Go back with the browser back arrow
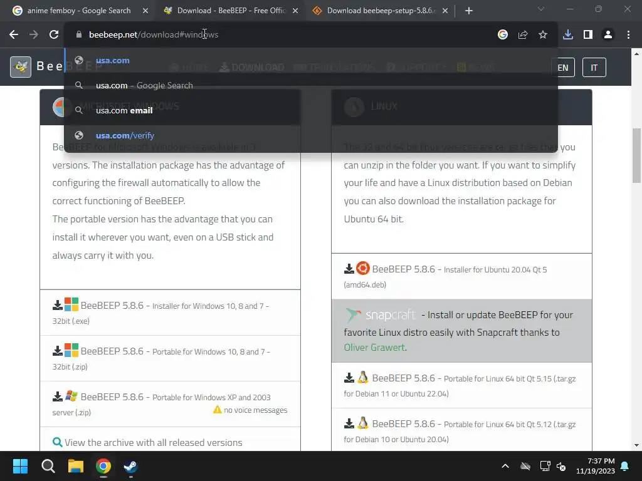 coord(14,35)
